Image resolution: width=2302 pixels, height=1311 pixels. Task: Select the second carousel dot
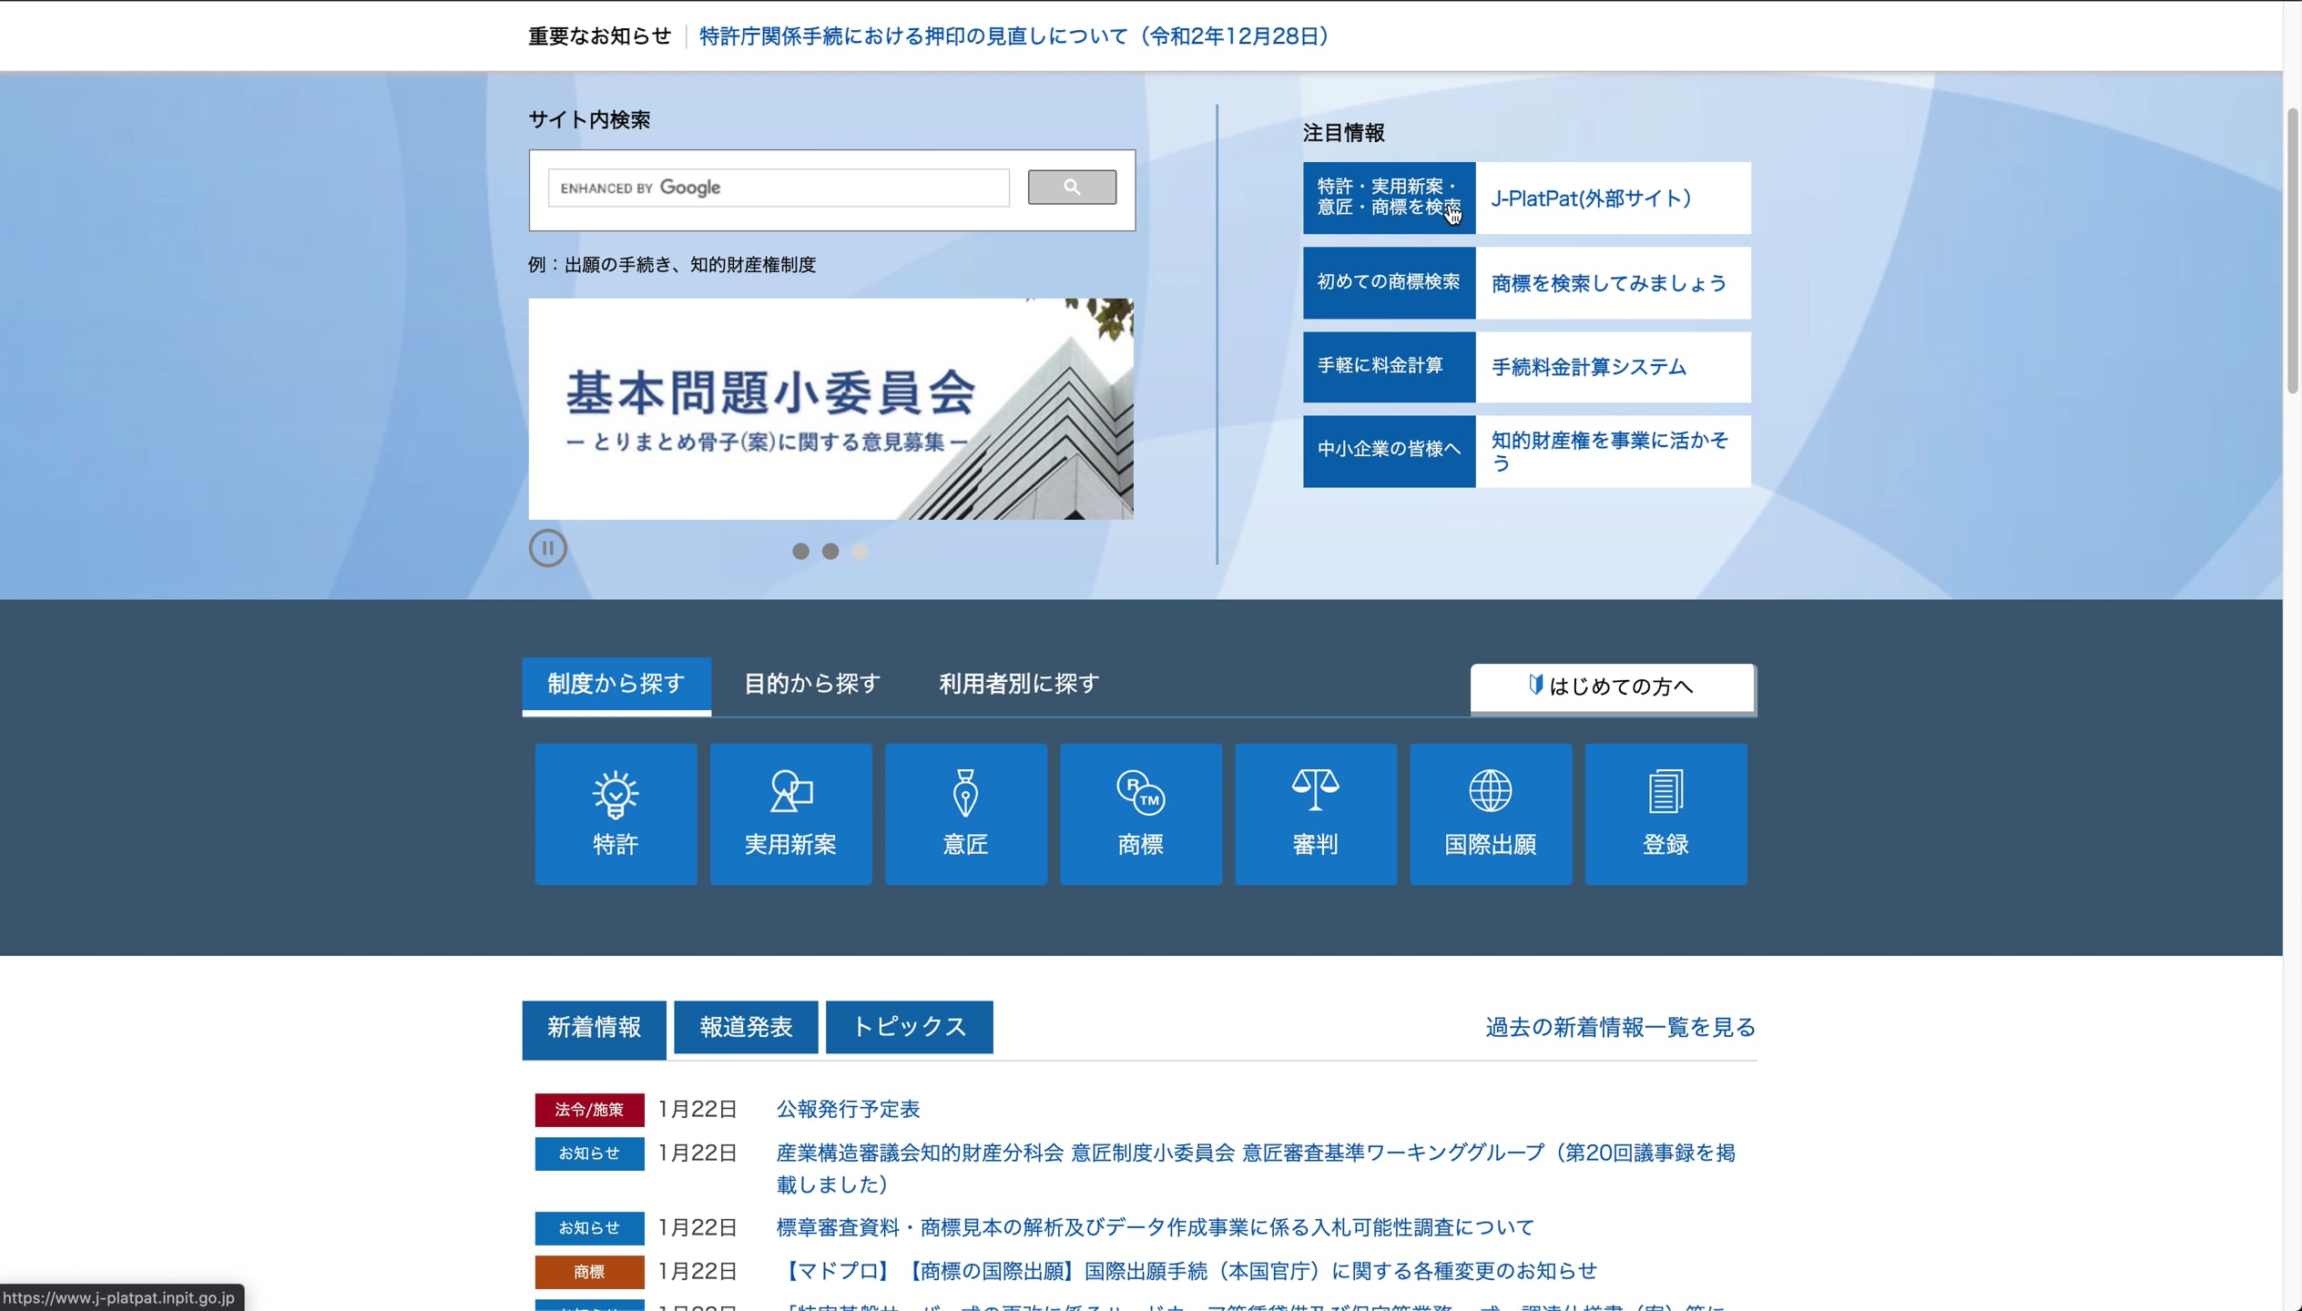830,551
